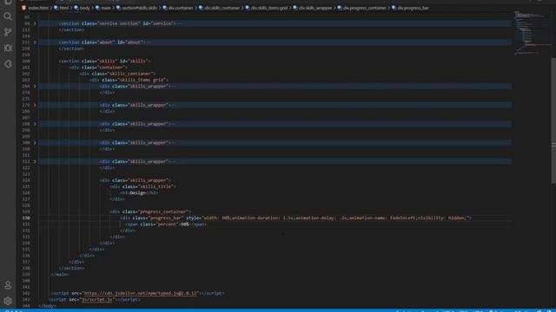This screenshot has width=556, height=312.
Task: Click the div class="skills_title" line
Action: coord(142,186)
